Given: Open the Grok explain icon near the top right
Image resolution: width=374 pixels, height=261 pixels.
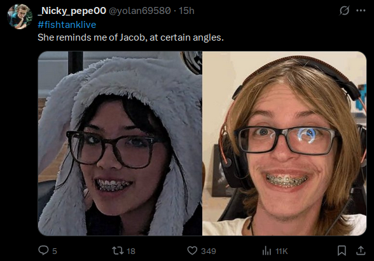Looking at the screenshot, I should point(345,10).
